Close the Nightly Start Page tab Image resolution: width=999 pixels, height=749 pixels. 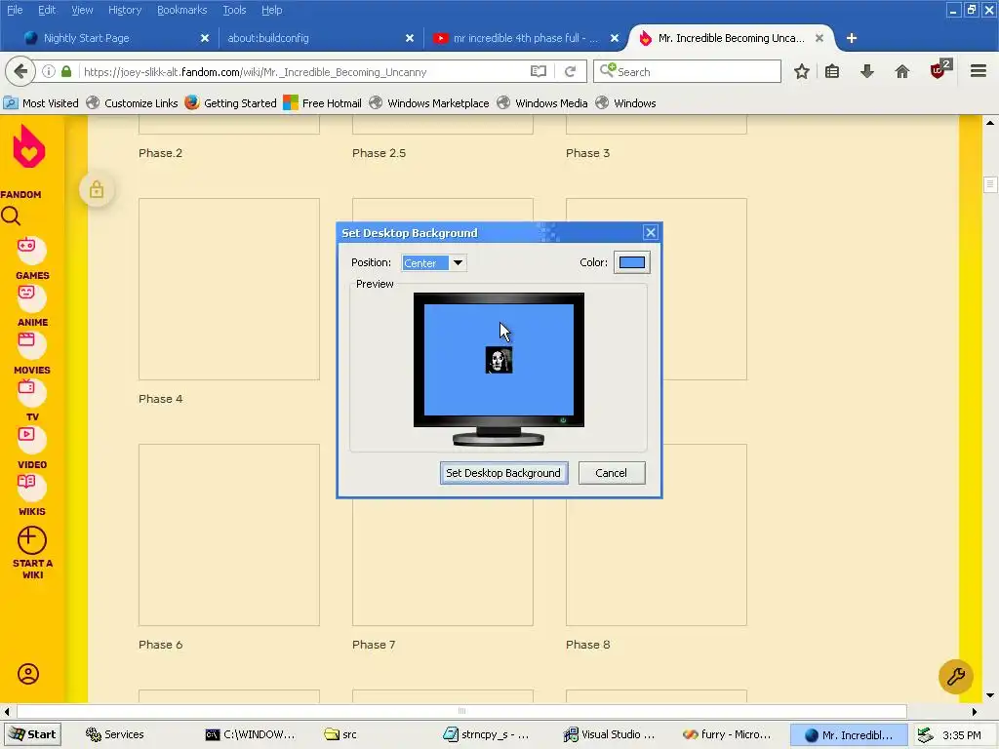point(205,38)
